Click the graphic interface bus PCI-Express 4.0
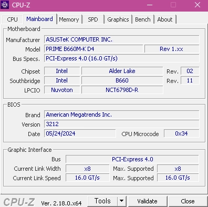Screen dimensions: 208x207 132,159
